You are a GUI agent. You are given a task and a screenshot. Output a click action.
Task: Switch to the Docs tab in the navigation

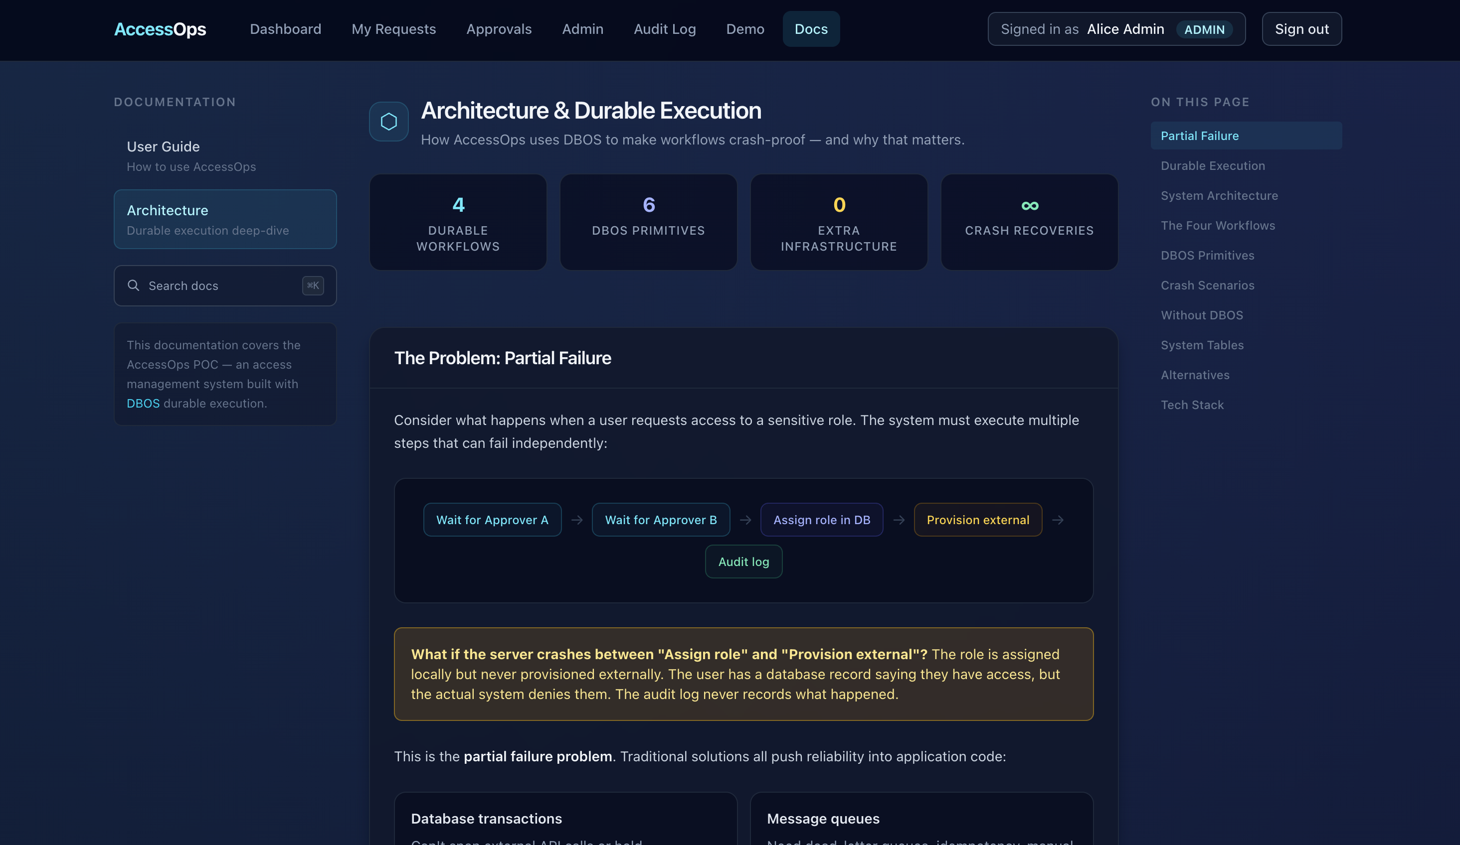coord(811,28)
